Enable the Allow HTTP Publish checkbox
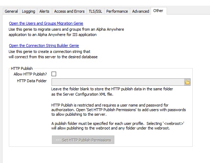 (x=54, y=74)
